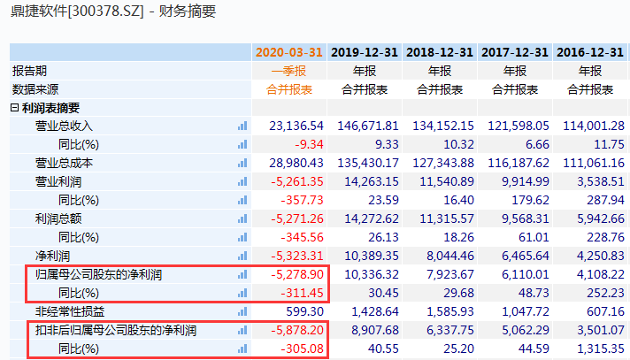Open chart icon for 归属母公司股东的净利润
The image size is (630, 360).
[242, 274]
